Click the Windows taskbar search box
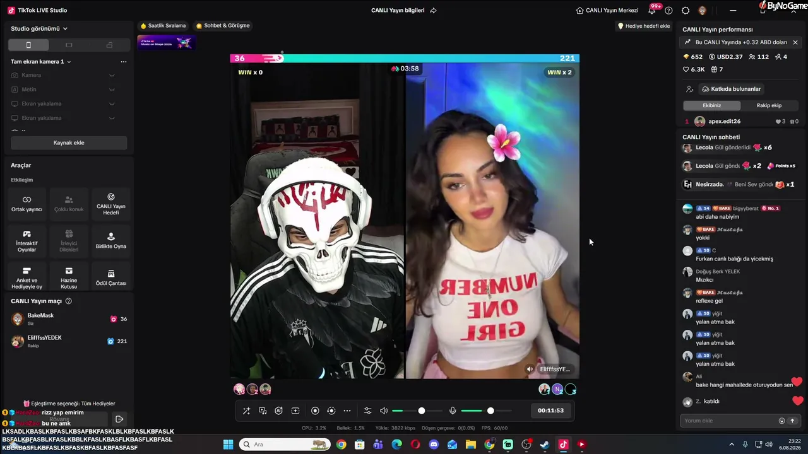This screenshot has width=808, height=454. pyautogui.click(x=284, y=445)
